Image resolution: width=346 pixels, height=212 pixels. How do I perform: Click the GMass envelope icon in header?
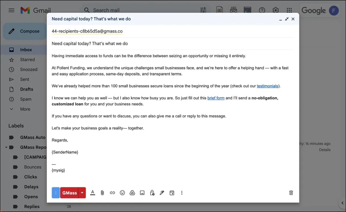click(x=234, y=10)
